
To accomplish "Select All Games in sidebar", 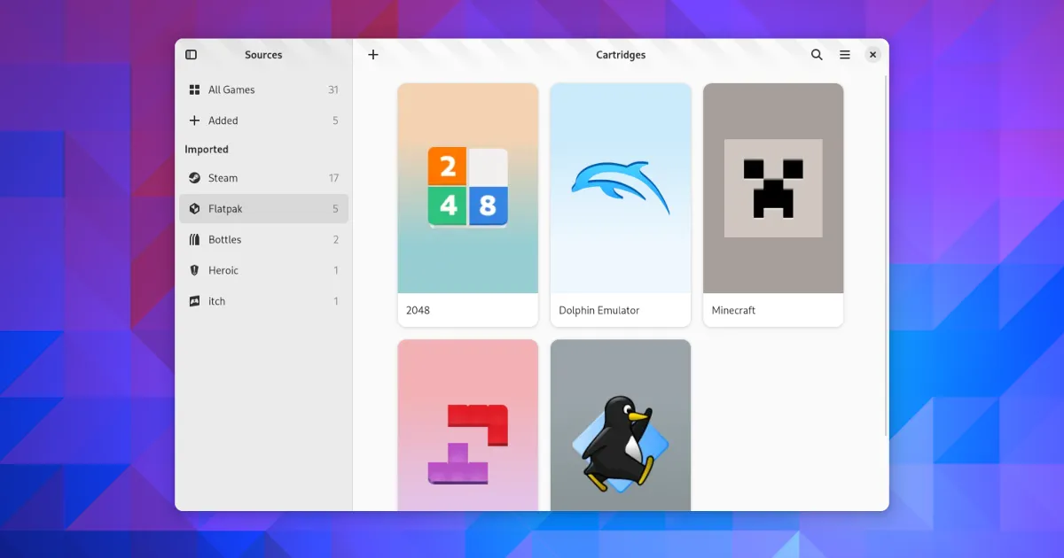I will 231,89.
